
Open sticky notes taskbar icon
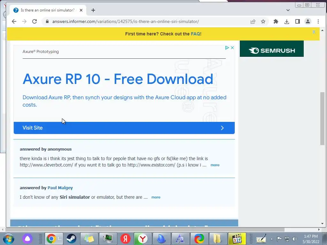pos(89,239)
